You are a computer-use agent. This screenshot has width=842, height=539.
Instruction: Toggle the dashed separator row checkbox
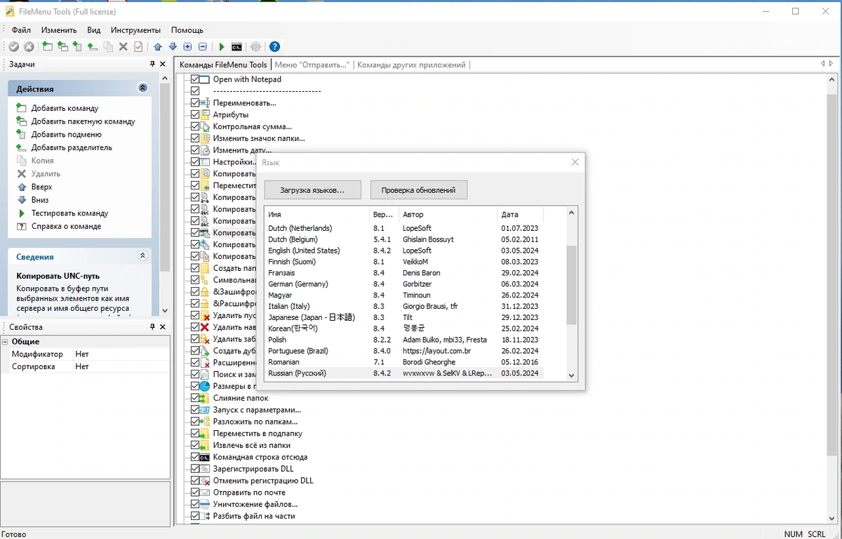[x=195, y=91]
